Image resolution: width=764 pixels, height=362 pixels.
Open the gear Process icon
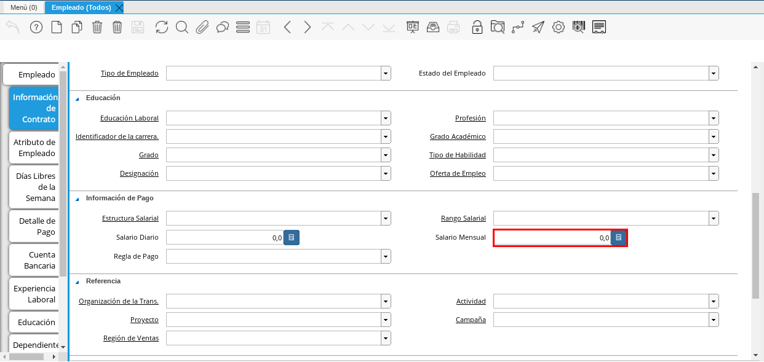pyautogui.click(x=559, y=27)
